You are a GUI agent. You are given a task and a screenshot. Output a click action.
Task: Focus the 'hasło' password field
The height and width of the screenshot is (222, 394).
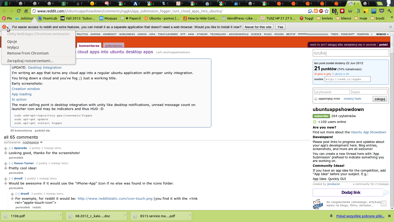(369, 92)
